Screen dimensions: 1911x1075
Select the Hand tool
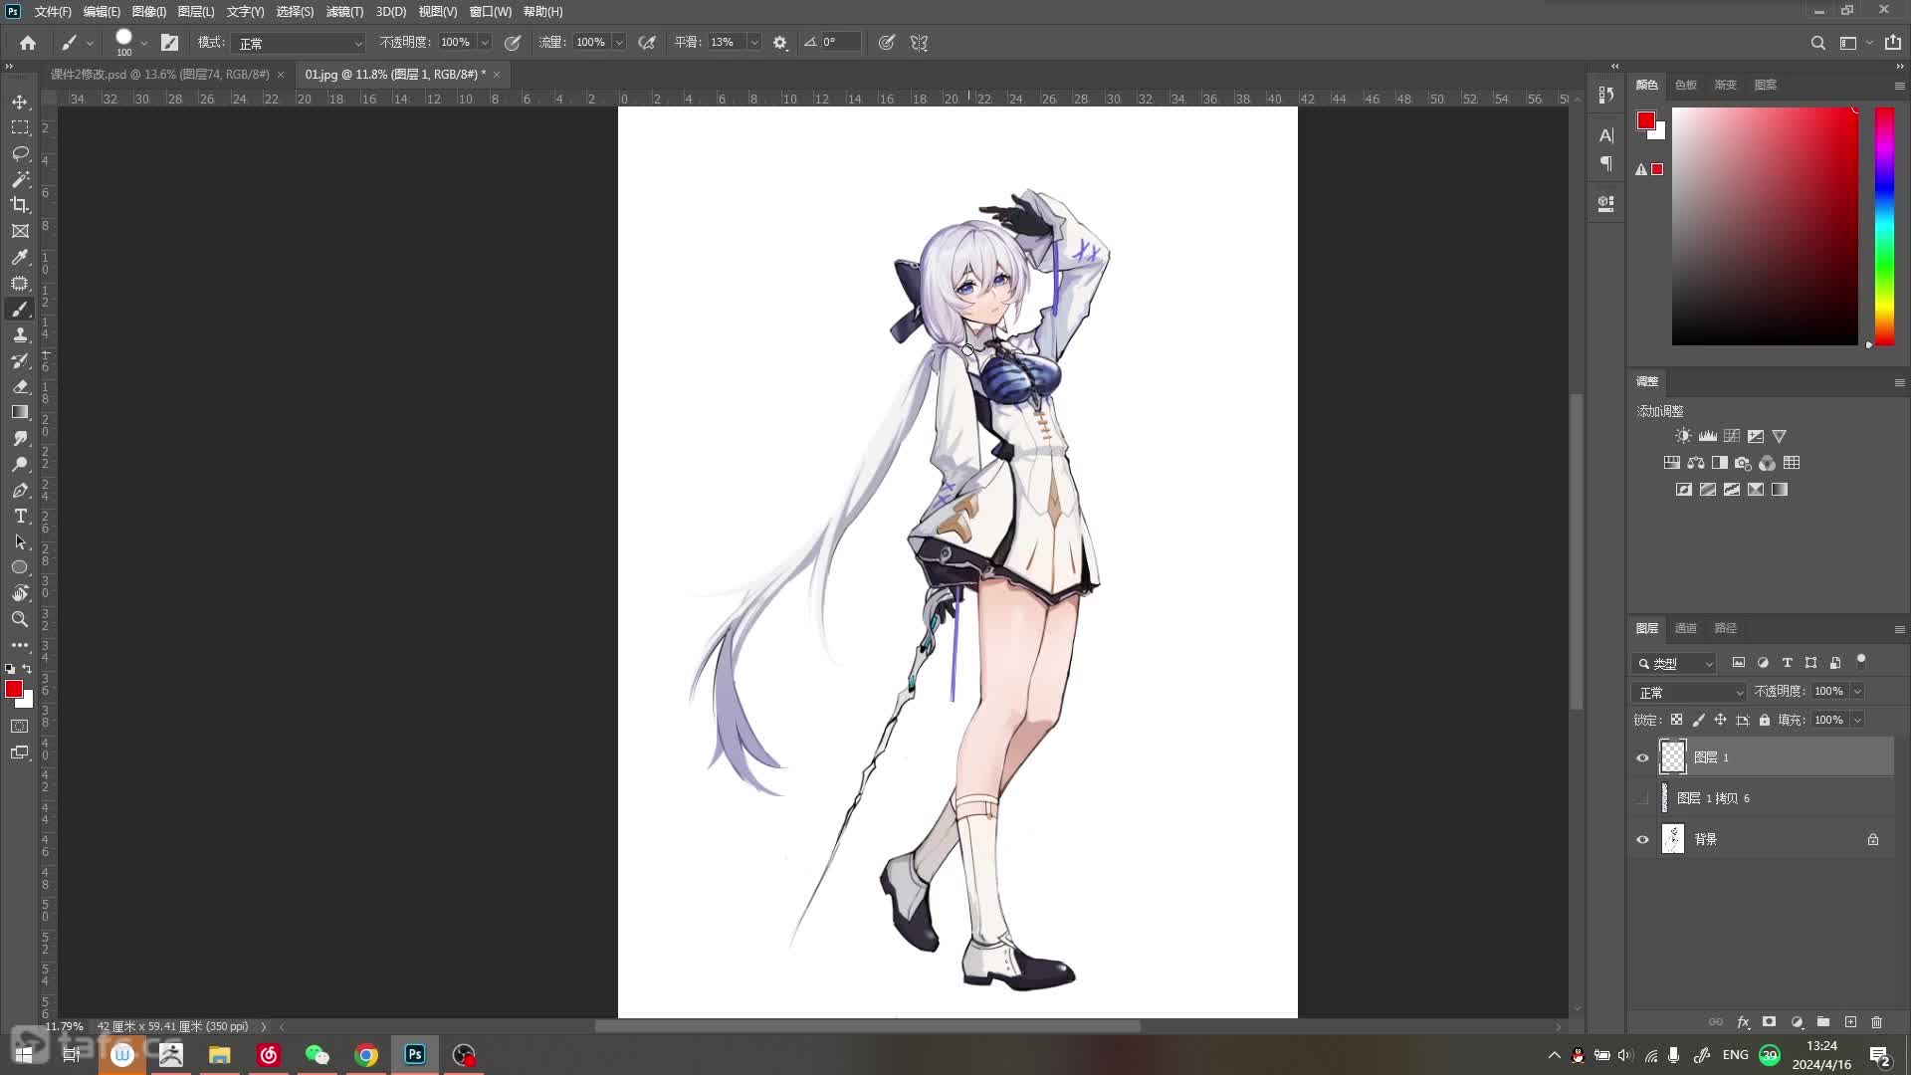(x=20, y=593)
